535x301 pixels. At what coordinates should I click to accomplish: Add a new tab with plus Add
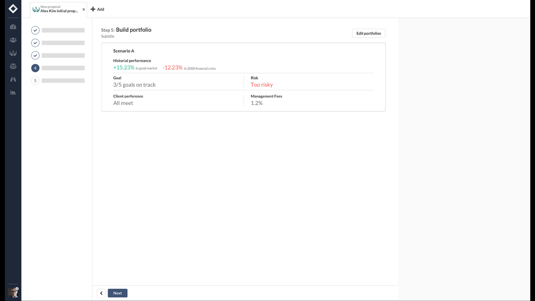tap(97, 9)
